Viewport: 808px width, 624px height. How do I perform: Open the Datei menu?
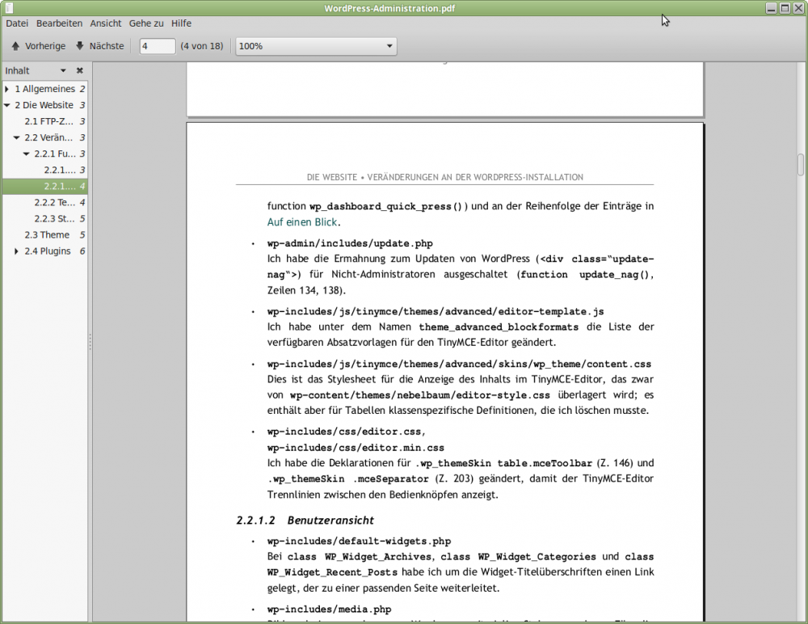point(17,23)
